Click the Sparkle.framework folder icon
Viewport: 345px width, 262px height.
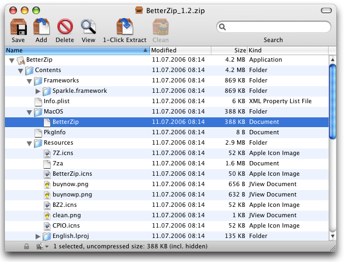pyautogui.click(x=47, y=91)
